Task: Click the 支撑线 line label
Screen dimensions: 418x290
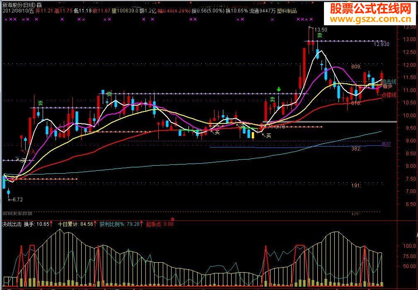Action: [x=389, y=95]
